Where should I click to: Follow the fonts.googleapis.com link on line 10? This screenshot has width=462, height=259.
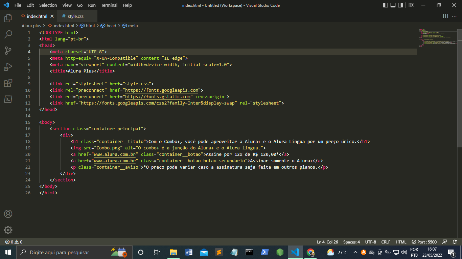coord(162,90)
